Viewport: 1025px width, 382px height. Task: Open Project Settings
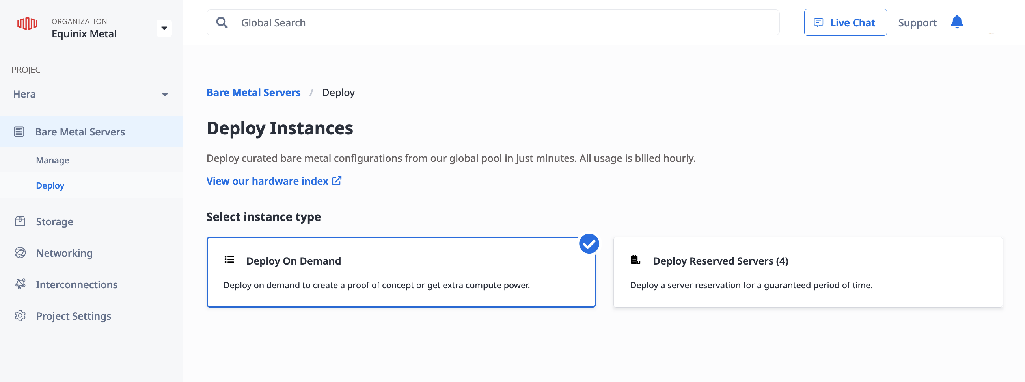(x=74, y=316)
